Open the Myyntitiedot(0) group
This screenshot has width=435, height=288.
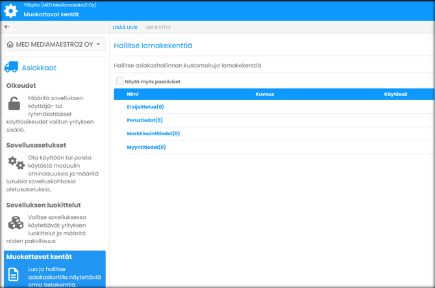coord(146,147)
